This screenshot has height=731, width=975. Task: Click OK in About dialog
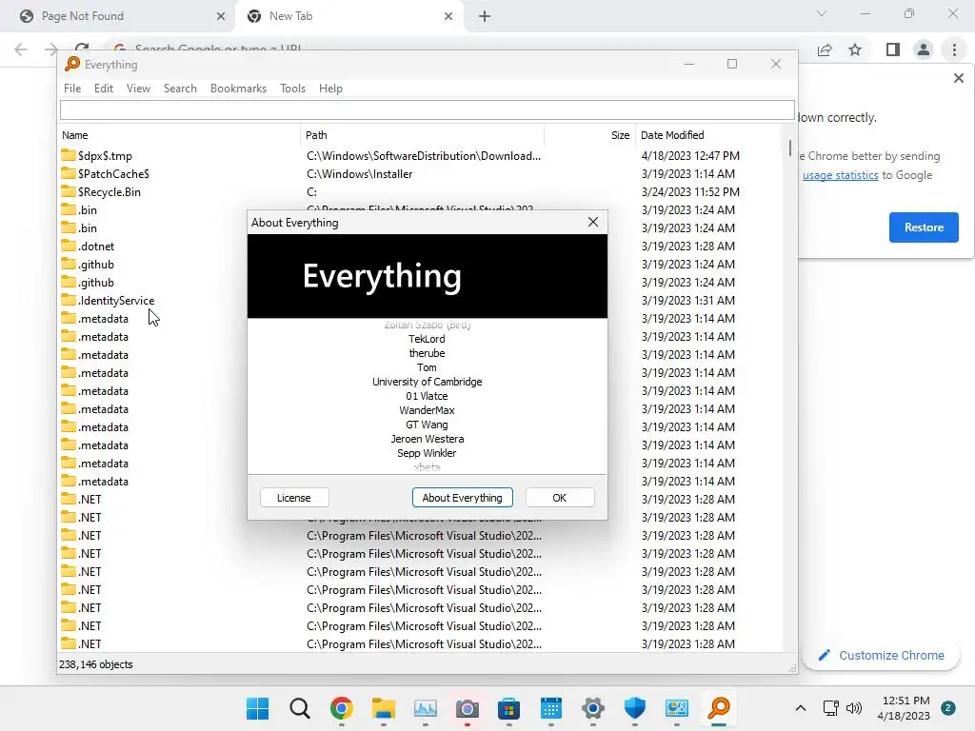(x=559, y=498)
